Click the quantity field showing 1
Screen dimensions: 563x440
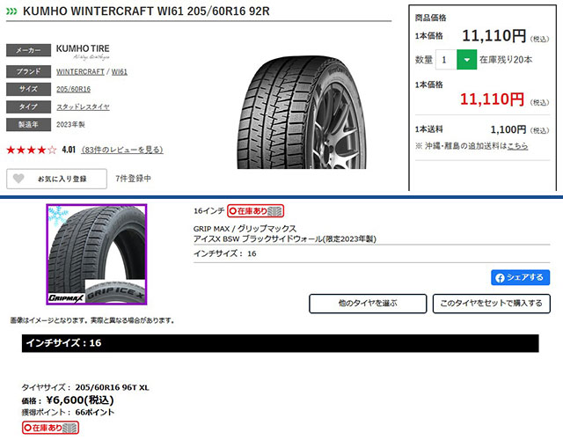446,60
